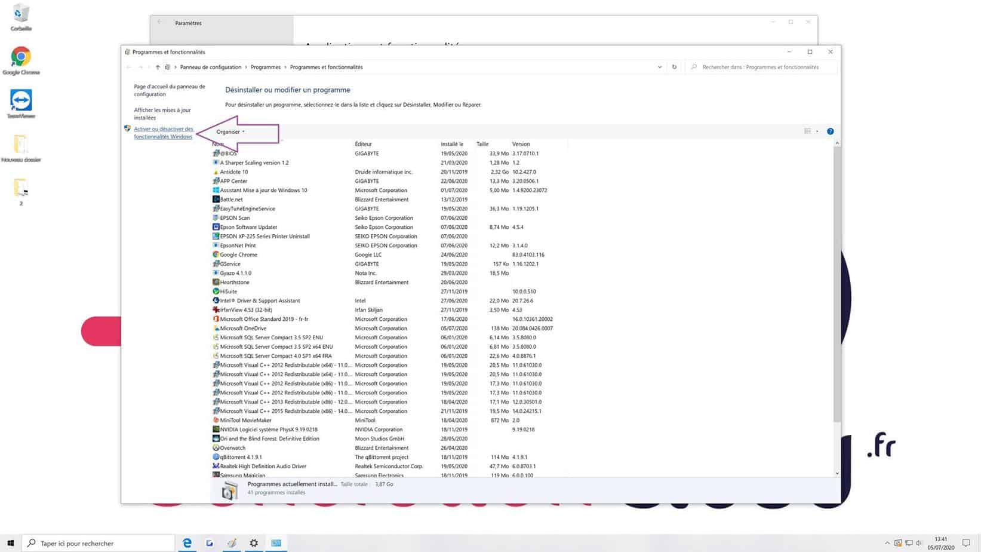Screen dimensions: 981x552
Task: Click the taskbar search box Taper ici
Action: click(99, 543)
